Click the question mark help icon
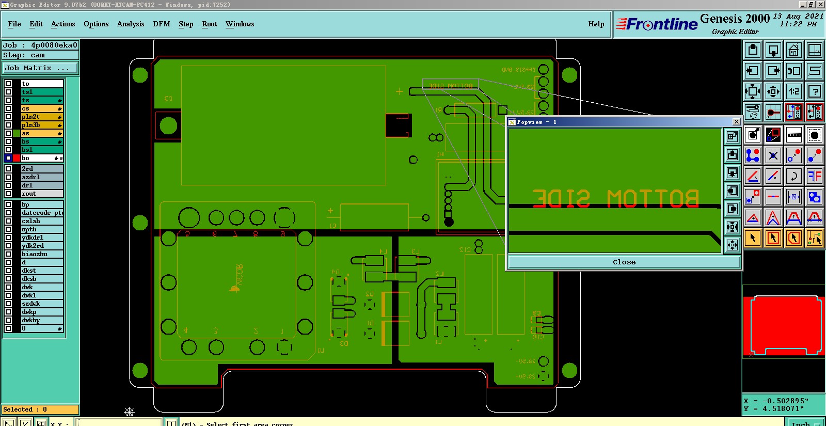This screenshot has width=826, height=426. click(815, 91)
